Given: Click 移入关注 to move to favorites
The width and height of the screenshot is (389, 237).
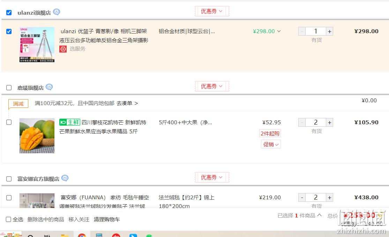Looking at the screenshot, I should click(x=79, y=220).
